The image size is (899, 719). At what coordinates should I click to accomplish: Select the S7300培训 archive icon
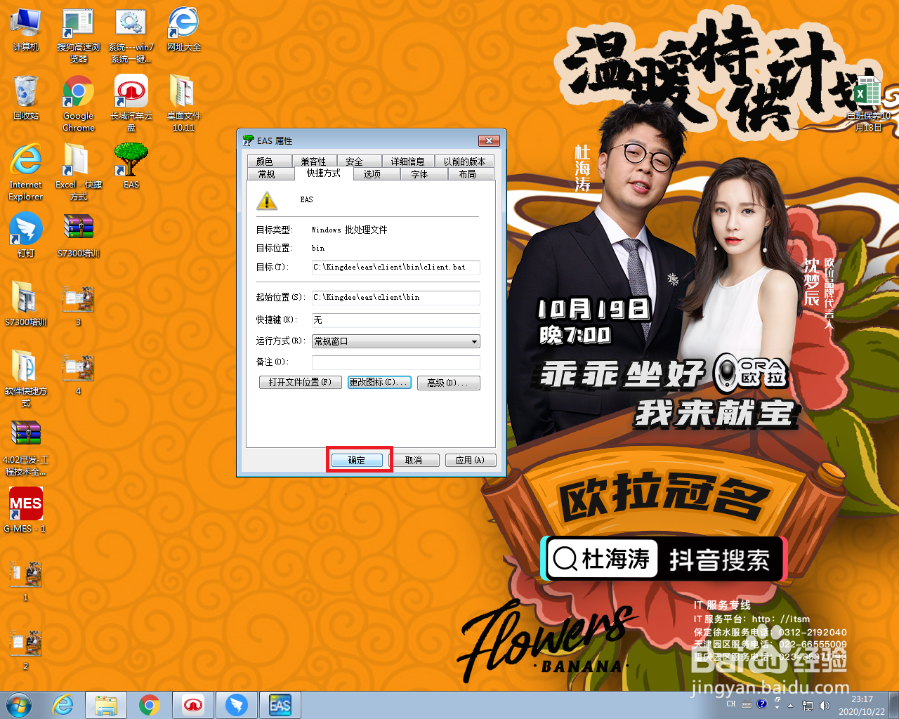coord(78,235)
